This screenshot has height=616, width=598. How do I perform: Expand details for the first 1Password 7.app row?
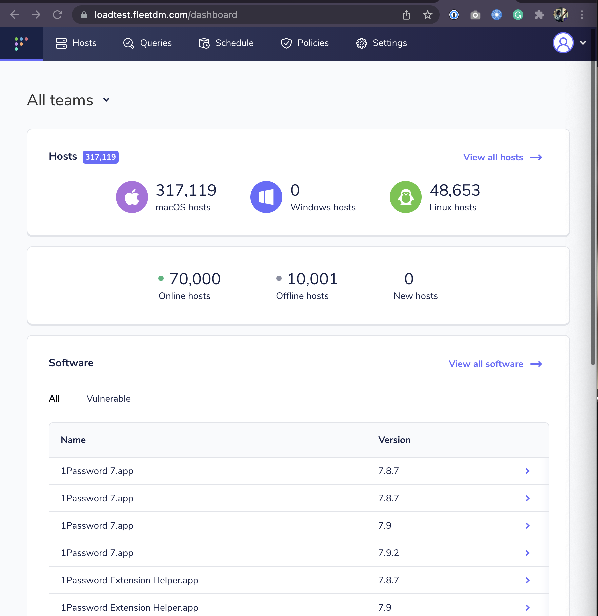tap(528, 471)
